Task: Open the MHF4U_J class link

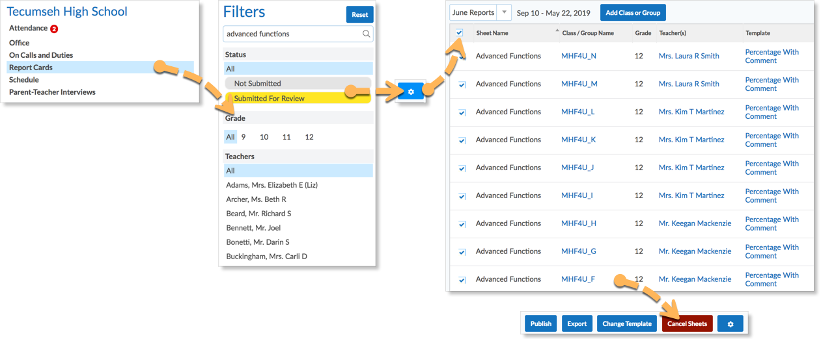Action: [x=577, y=168]
